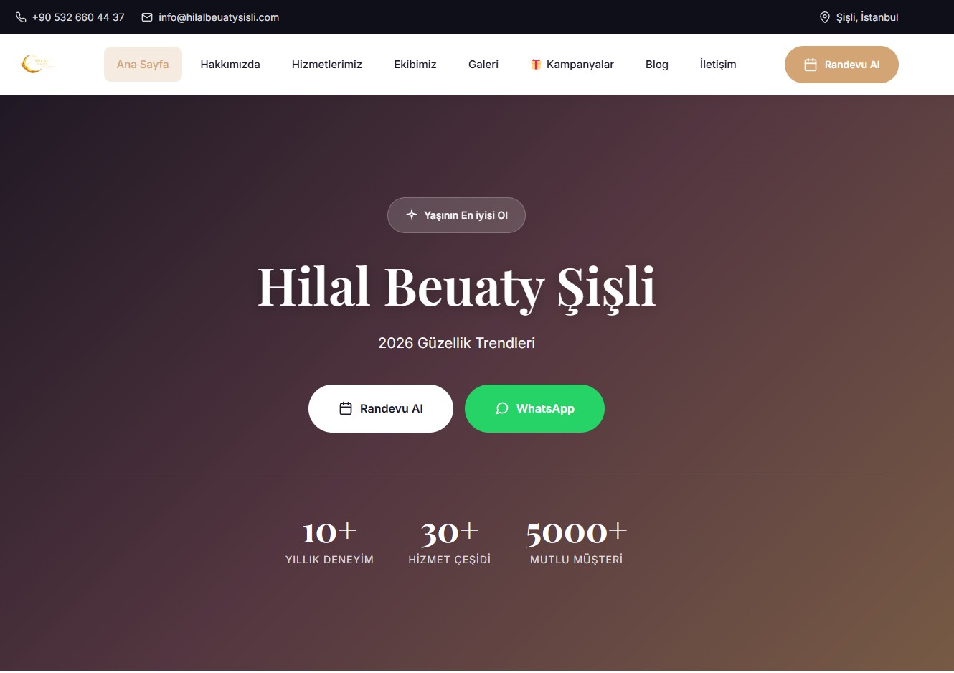The width and height of the screenshot is (954, 673).
Task: Click the Hilal Beauty logo in the header
Action: coord(38,64)
